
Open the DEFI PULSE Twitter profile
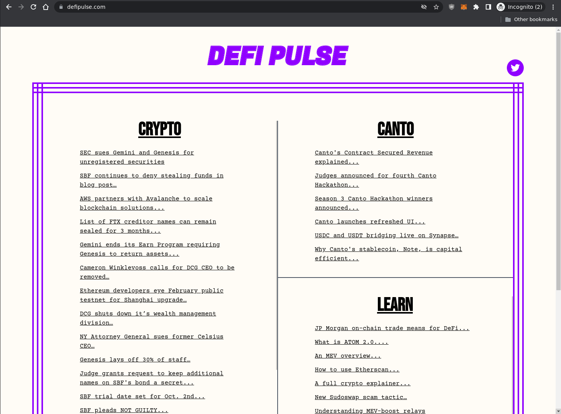click(x=515, y=68)
